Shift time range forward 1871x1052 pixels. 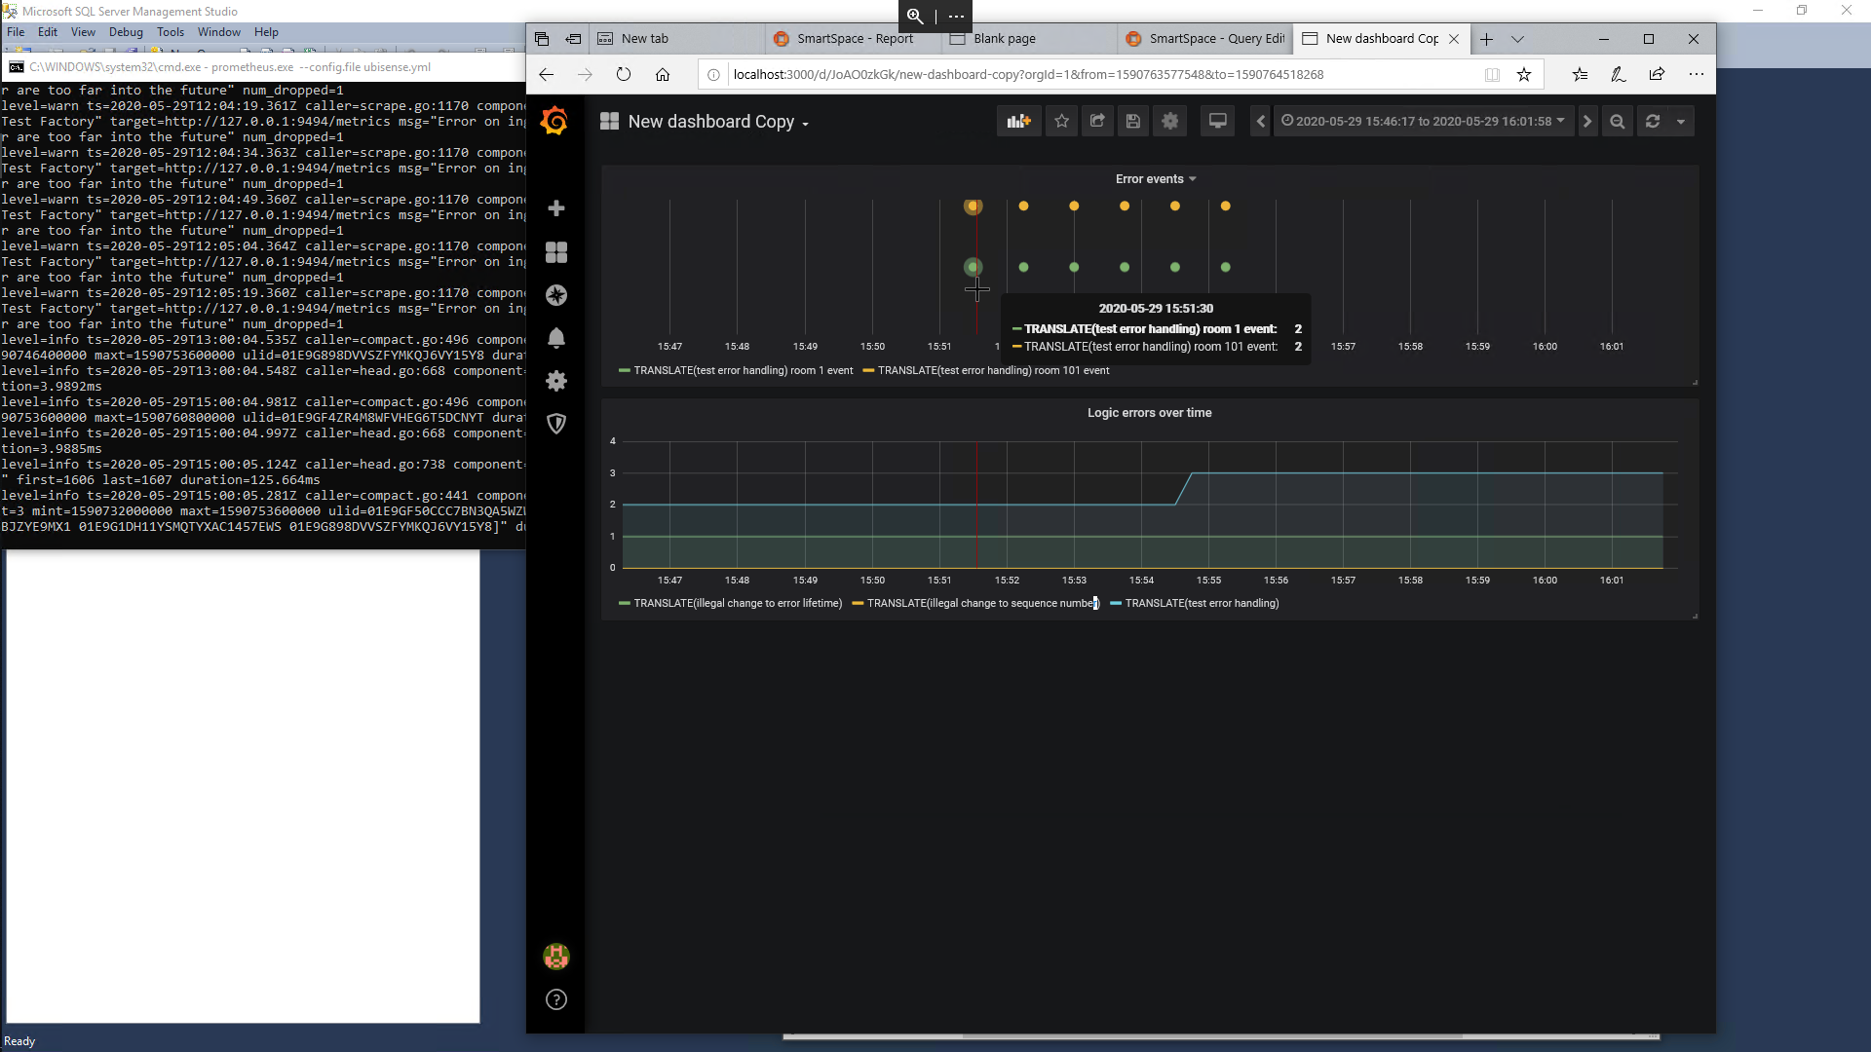click(1587, 121)
